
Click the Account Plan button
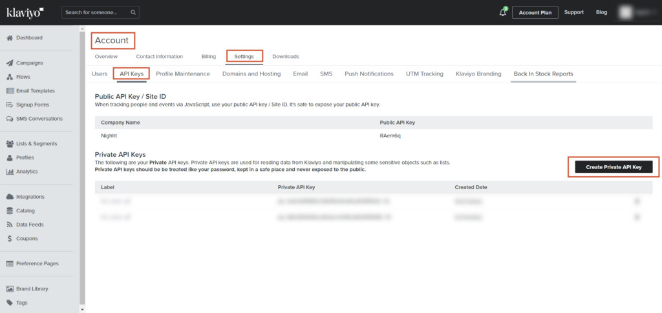[x=535, y=13]
